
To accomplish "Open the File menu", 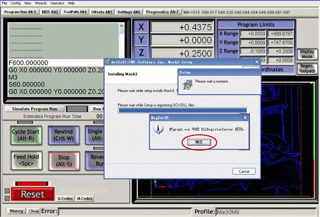I will click(4, 3).
